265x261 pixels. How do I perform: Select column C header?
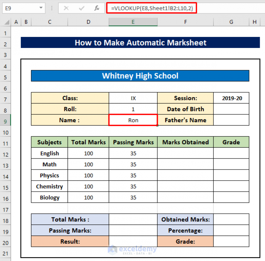(49, 22)
